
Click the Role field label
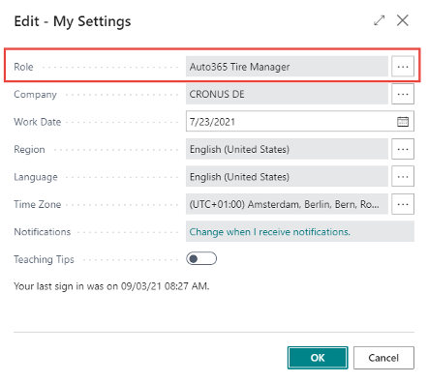(x=23, y=67)
